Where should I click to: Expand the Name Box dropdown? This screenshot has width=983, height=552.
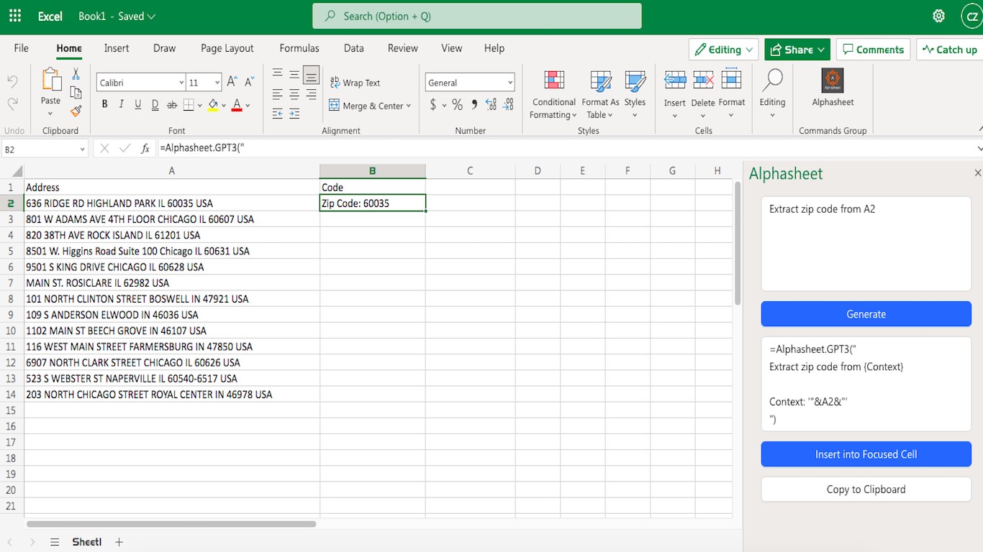pos(82,149)
